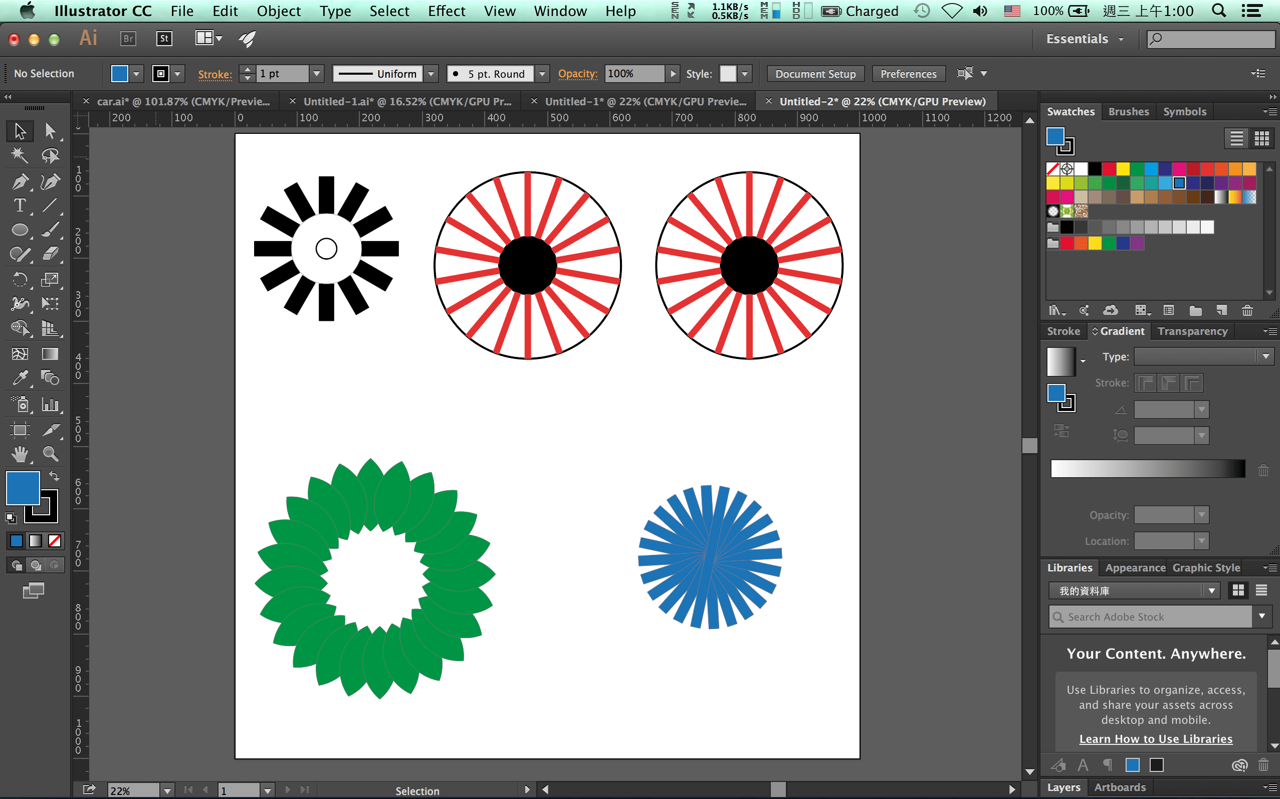Image resolution: width=1280 pixels, height=799 pixels.
Task: Switch Libraries to list view
Action: 1261,590
